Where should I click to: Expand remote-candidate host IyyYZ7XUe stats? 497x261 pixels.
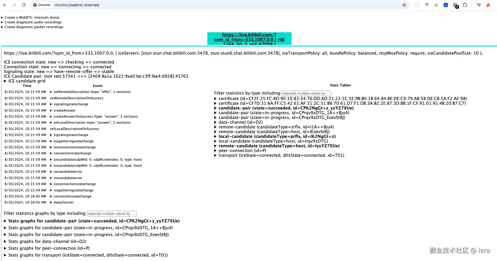tap(277, 146)
